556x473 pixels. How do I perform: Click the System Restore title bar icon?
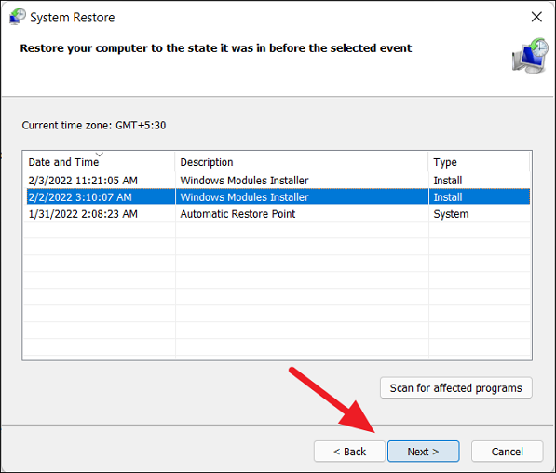tap(18, 17)
